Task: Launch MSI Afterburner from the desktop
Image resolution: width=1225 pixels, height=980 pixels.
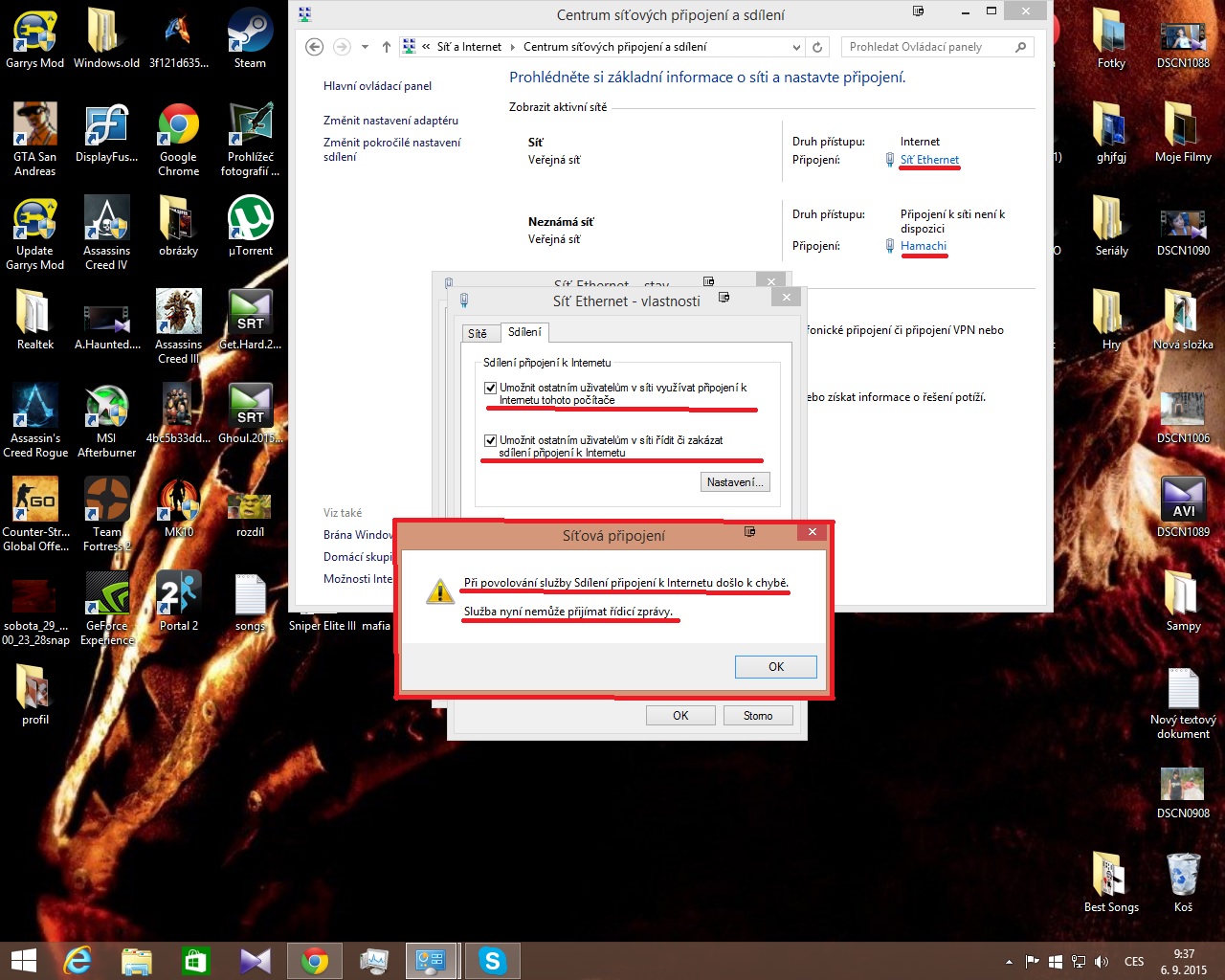Action: pos(106,420)
